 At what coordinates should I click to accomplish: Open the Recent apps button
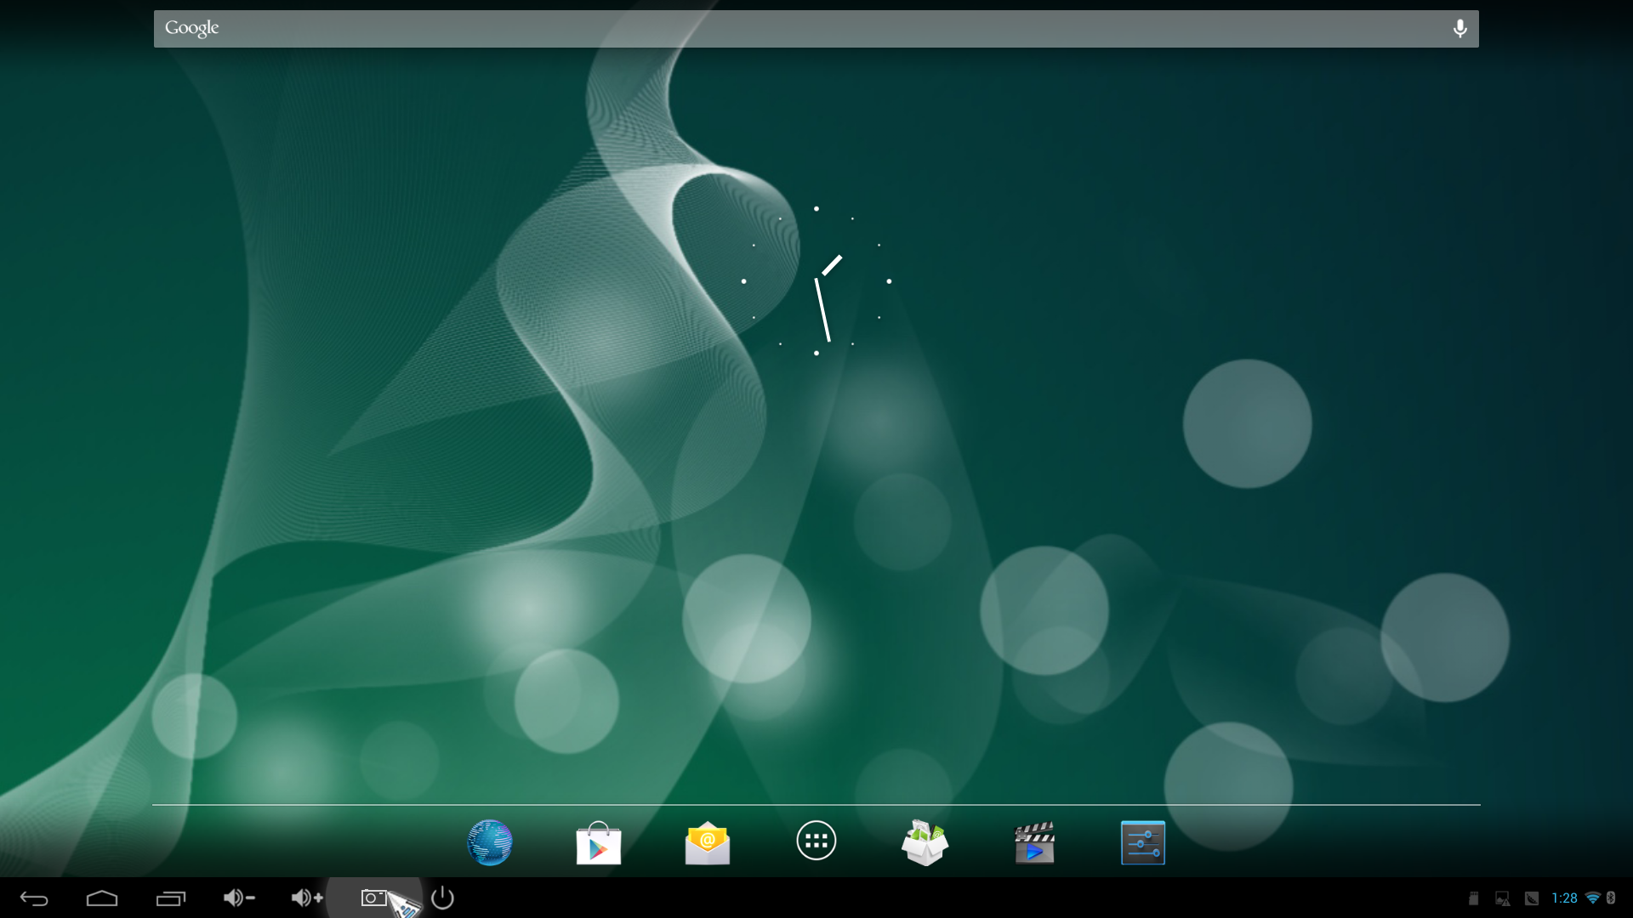pos(170,898)
